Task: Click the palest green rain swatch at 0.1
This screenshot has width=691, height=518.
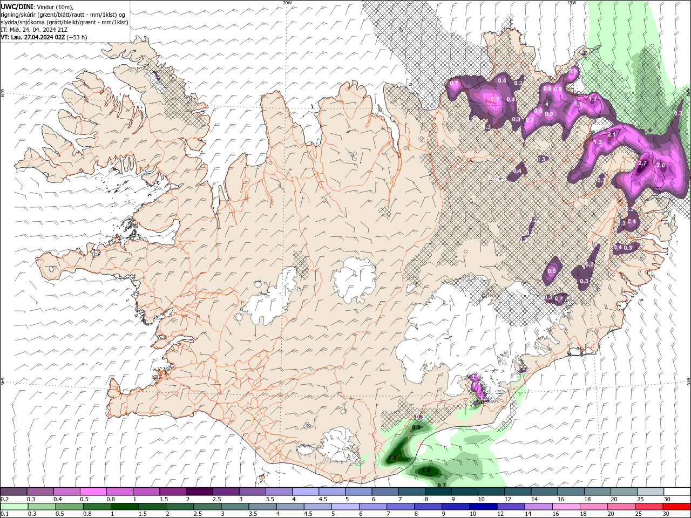Action: tap(14, 507)
